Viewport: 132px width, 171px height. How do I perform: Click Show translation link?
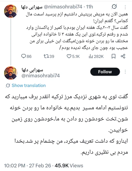click(x=29, y=85)
